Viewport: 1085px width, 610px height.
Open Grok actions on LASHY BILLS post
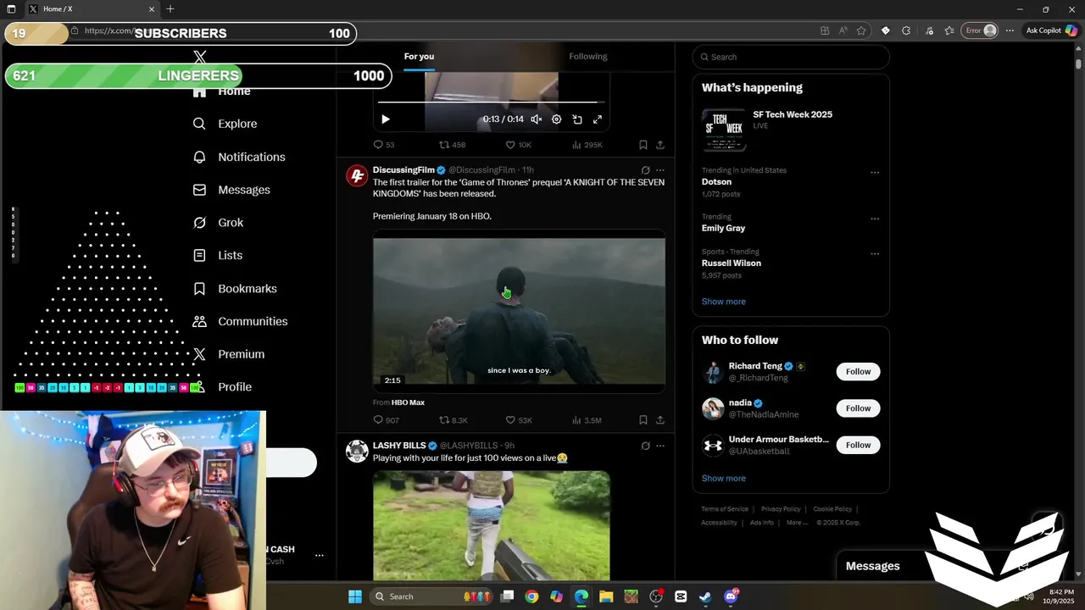tap(645, 446)
